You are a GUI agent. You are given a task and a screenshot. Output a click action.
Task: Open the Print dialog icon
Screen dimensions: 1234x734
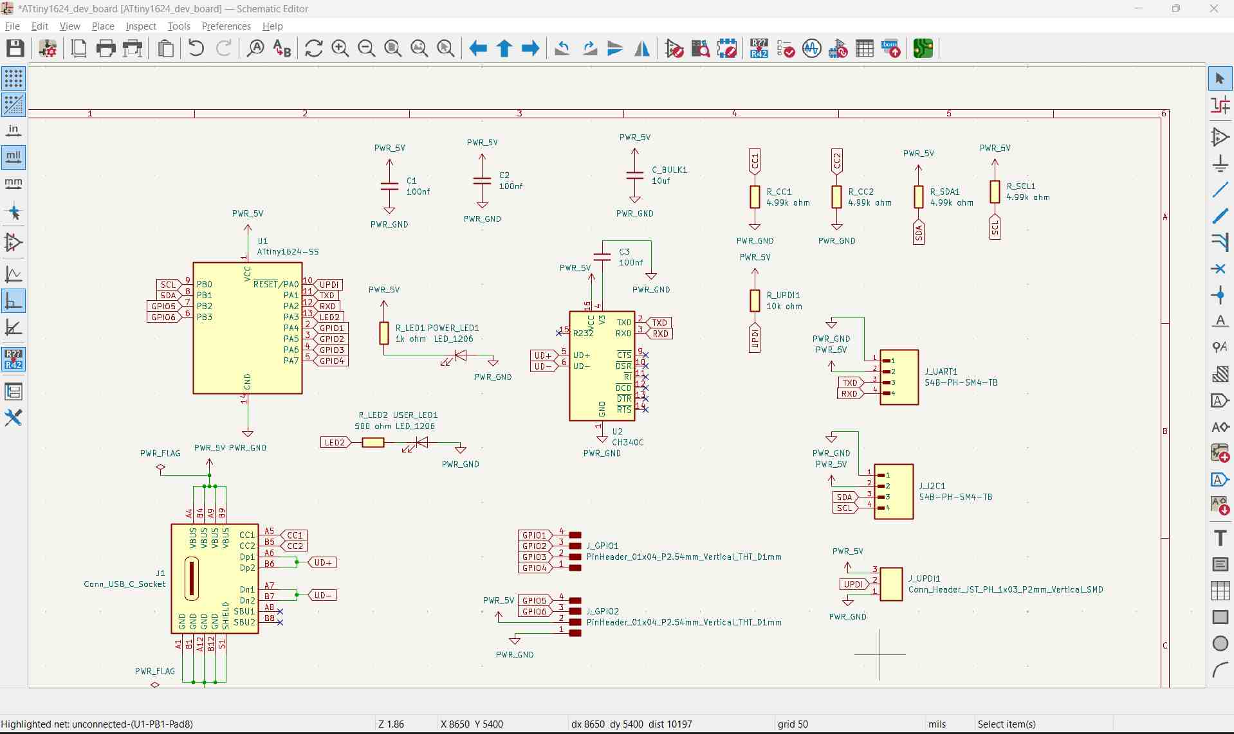pos(106,49)
